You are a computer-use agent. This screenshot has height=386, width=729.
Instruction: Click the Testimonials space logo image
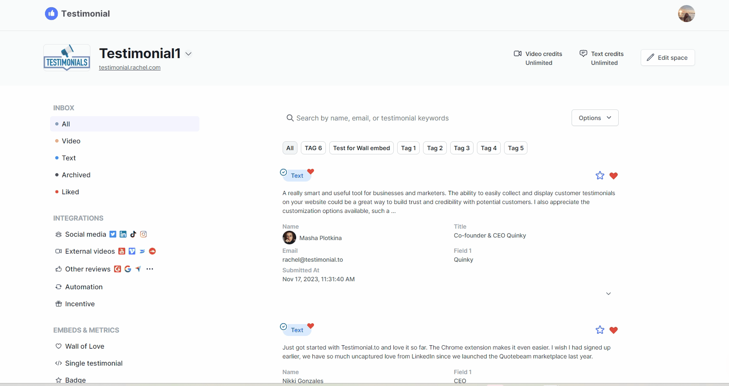click(x=67, y=58)
